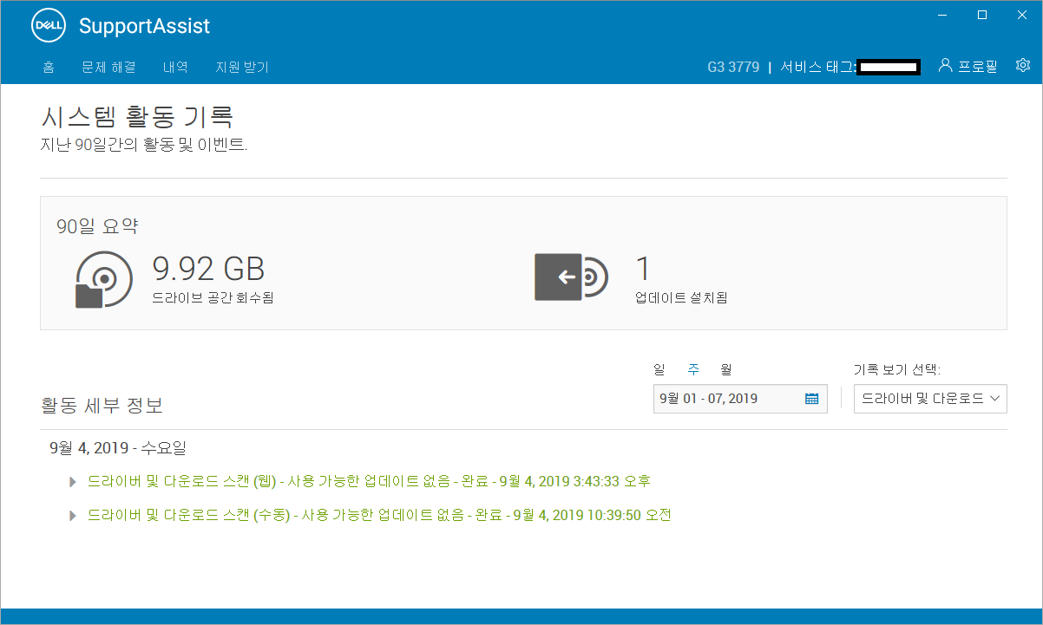1043x625 pixels.
Task: Click the 서비스 태그 label
Action: tap(818, 67)
